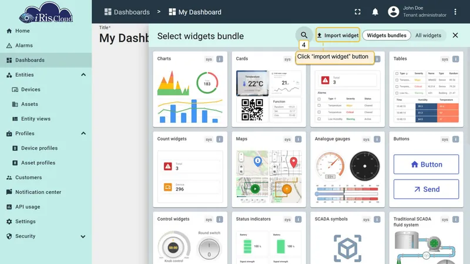Click My Dashboard breadcrumb
Screen dimensions: 470x264
pos(195,12)
